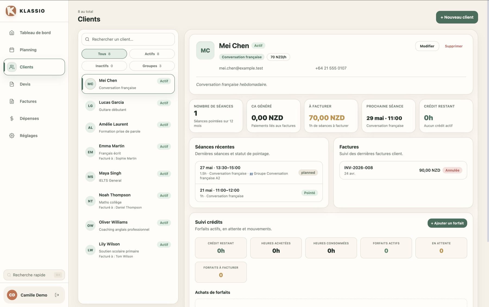Select Amélie Laurent from the list
The width and height of the screenshot is (489, 307).
point(128,128)
